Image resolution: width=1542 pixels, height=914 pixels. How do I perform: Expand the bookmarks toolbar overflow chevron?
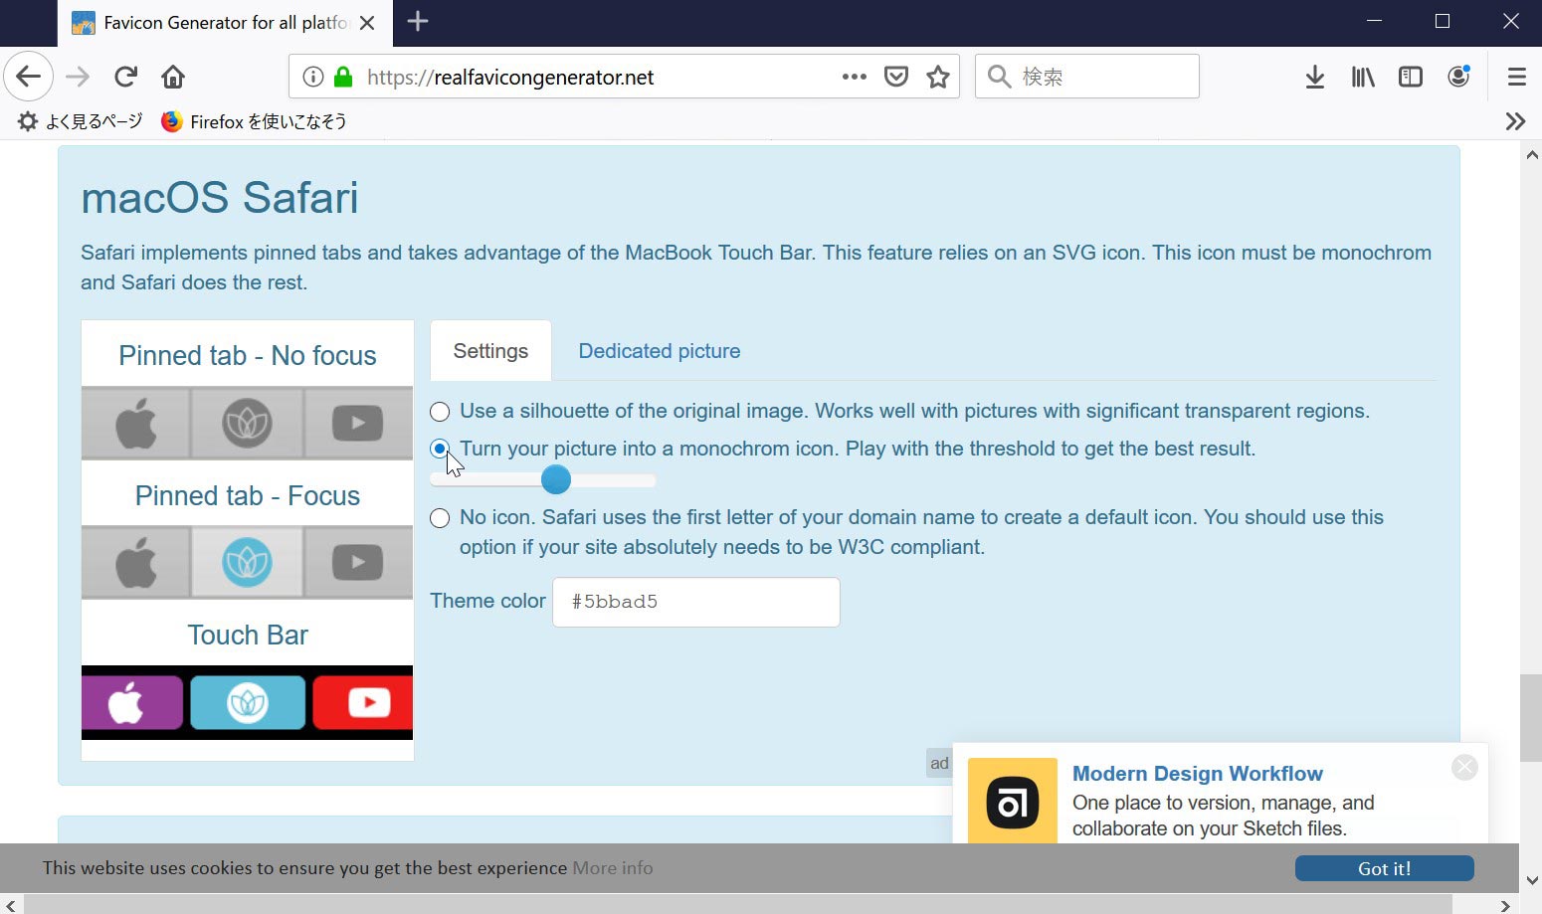1515,121
